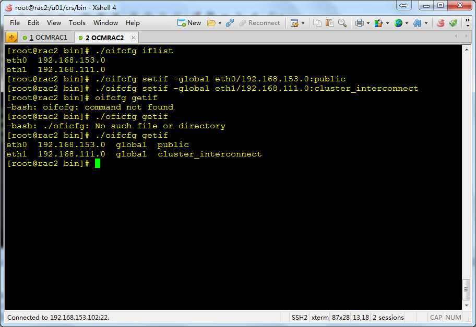Expand the Print dropdown arrow
The height and width of the screenshot is (327, 476).
point(368,23)
